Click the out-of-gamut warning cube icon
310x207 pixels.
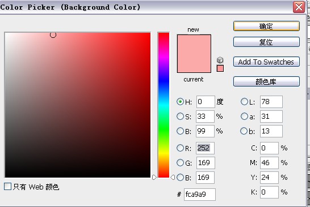point(220,60)
